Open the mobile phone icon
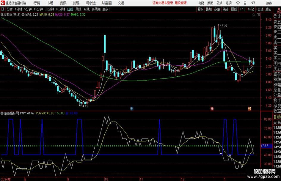 (245, 3)
